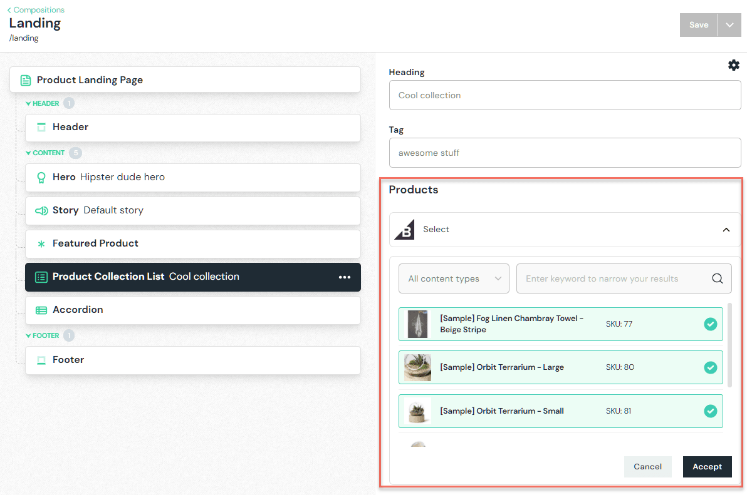
Task: Deselect the Fog Linen Chambray Towel product
Action: click(711, 324)
